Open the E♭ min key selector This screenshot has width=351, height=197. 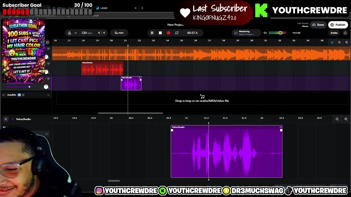click(x=119, y=33)
